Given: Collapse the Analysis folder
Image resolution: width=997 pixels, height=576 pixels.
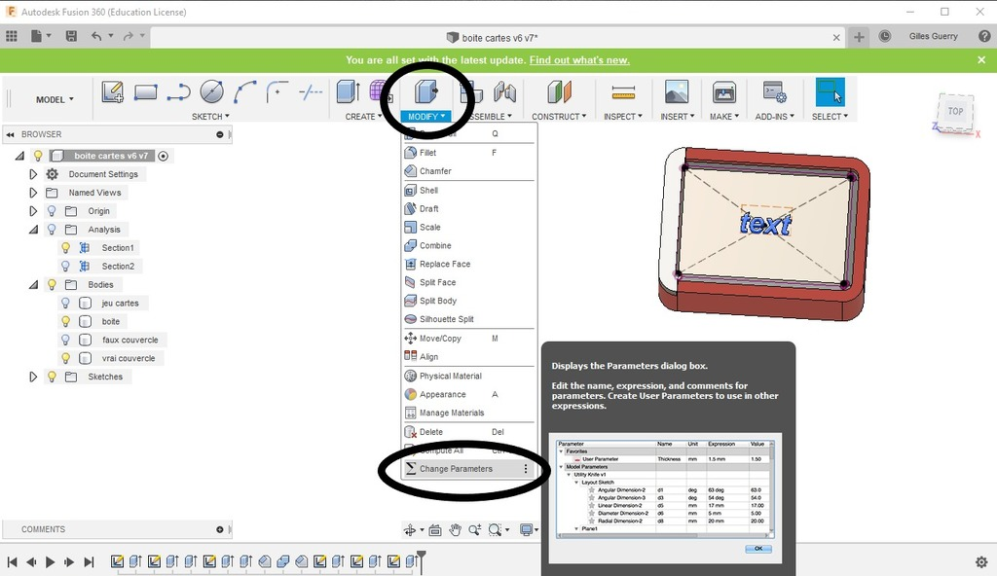Looking at the screenshot, I should 33,230.
